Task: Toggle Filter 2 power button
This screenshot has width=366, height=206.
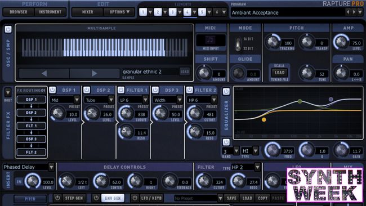Action: click(190, 90)
